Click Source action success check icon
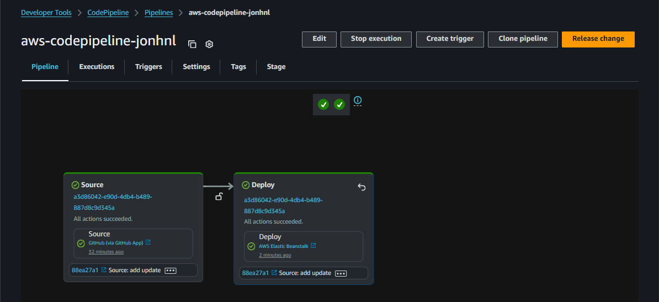The image size is (659, 302). [81, 243]
